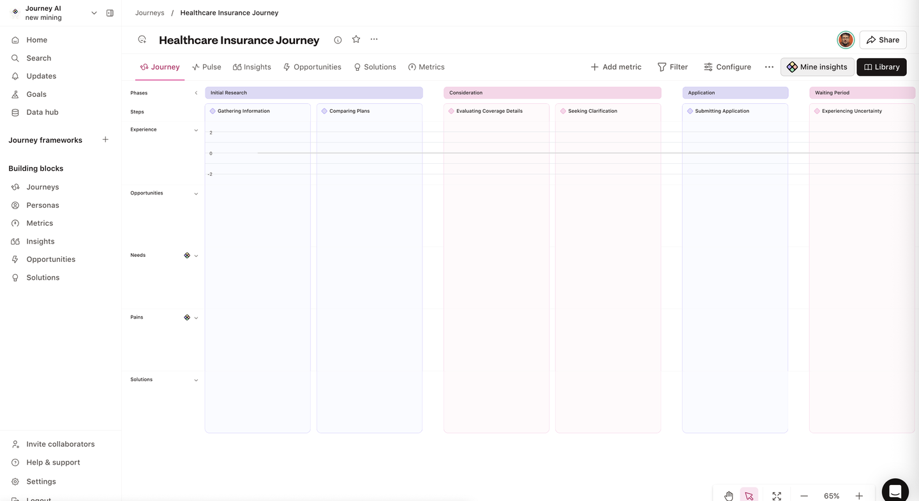Click the Journeys breadcrumb link
Image resolution: width=919 pixels, height=501 pixels.
point(149,13)
